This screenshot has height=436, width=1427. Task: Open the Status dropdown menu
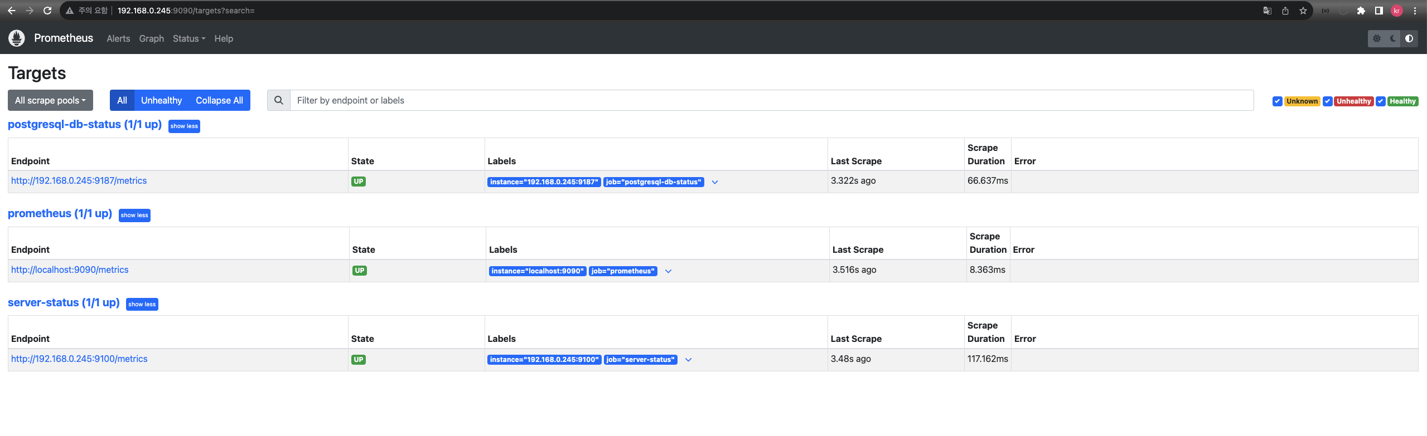pyautogui.click(x=189, y=38)
